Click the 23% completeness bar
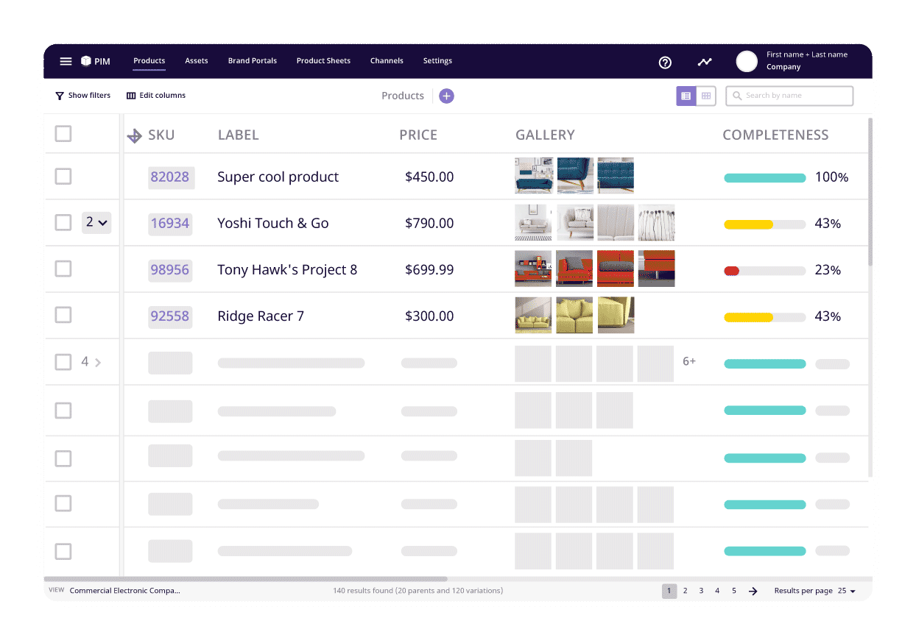Image resolution: width=916 pixels, height=643 pixels. point(764,271)
